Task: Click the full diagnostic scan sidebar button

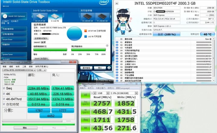Action: [x=14, y=34]
